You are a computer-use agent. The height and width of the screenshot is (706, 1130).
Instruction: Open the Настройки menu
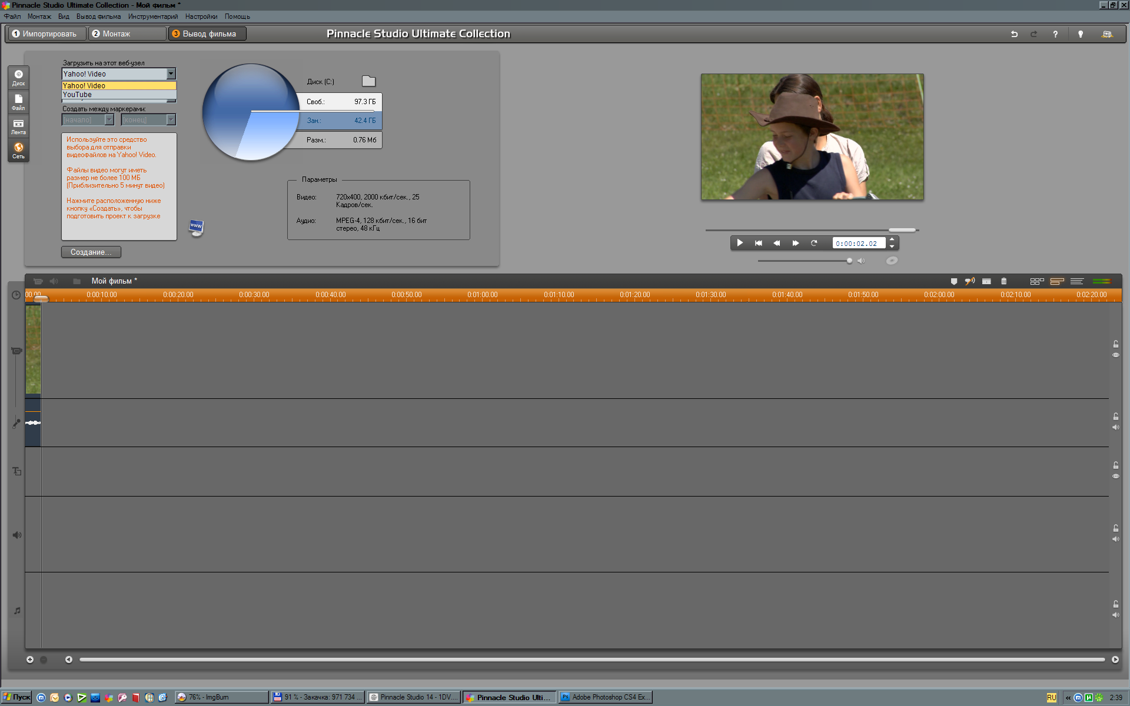pyautogui.click(x=201, y=16)
